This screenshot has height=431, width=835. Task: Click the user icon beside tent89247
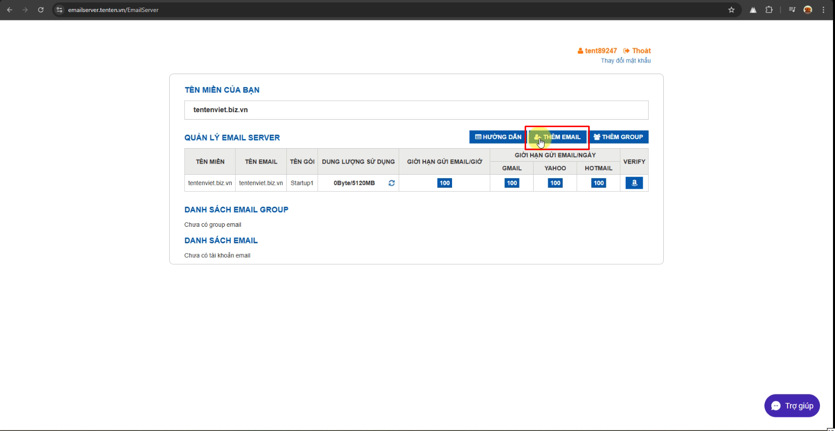580,51
